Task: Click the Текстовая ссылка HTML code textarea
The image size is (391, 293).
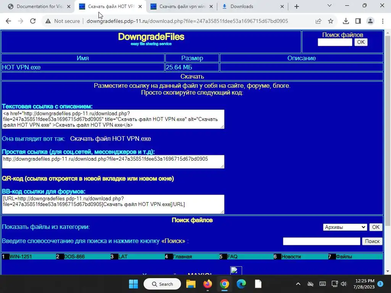Action: tap(113, 119)
